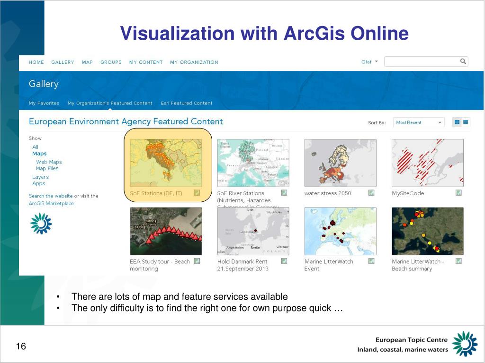Go to the HOME menu item
The image size is (485, 363).
tap(36, 62)
